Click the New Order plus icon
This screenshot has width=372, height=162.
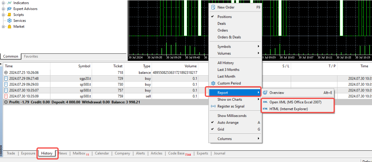pyautogui.click(x=213, y=7)
